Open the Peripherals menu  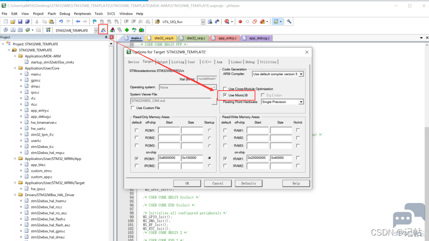pos(82,14)
